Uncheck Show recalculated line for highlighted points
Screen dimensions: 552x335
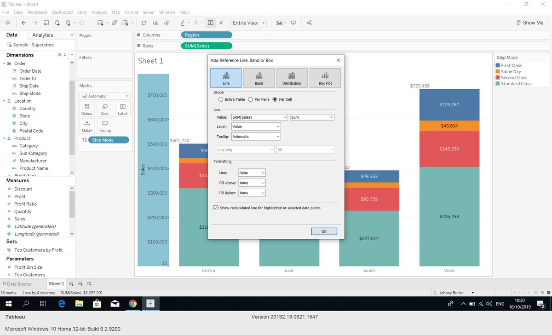[216, 208]
